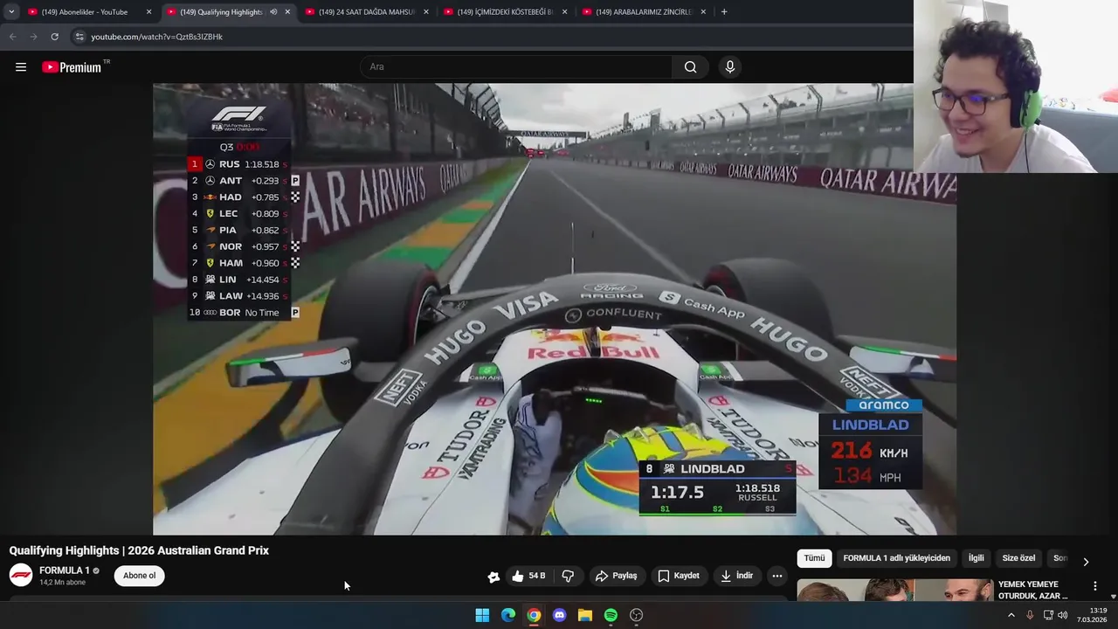Viewport: 1118px width, 629px height.
Task: Reload the page with refresh icon
Action: pyautogui.click(x=54, y=37)
